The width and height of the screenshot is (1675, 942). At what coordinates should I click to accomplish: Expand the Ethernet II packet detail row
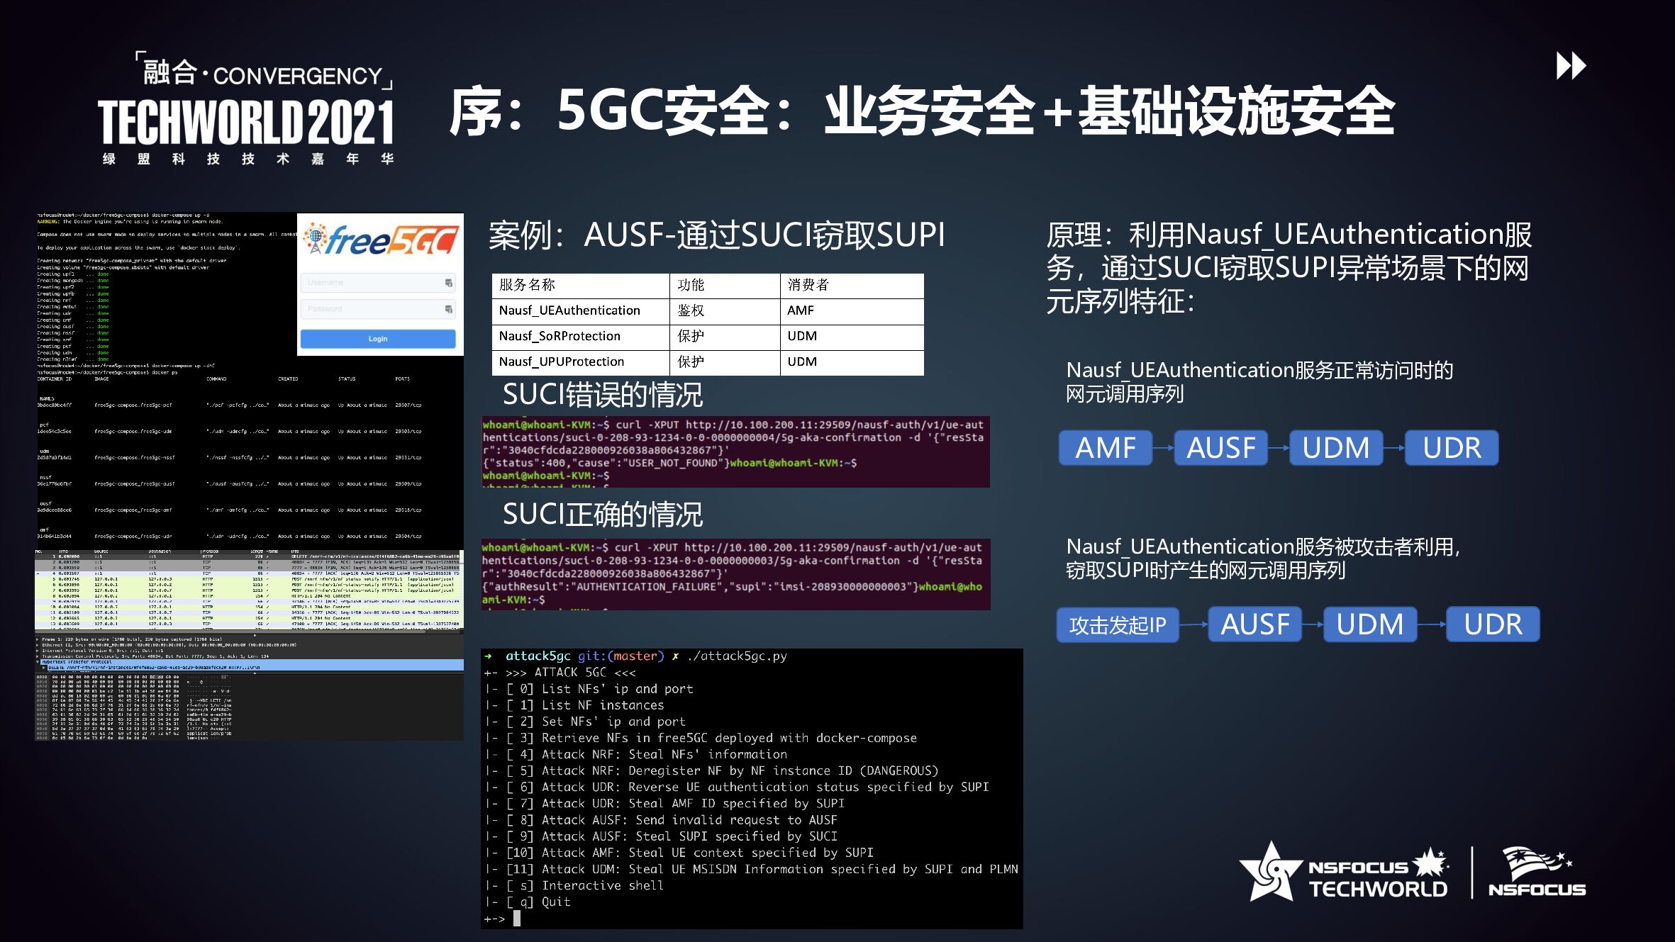pos(38,645)
